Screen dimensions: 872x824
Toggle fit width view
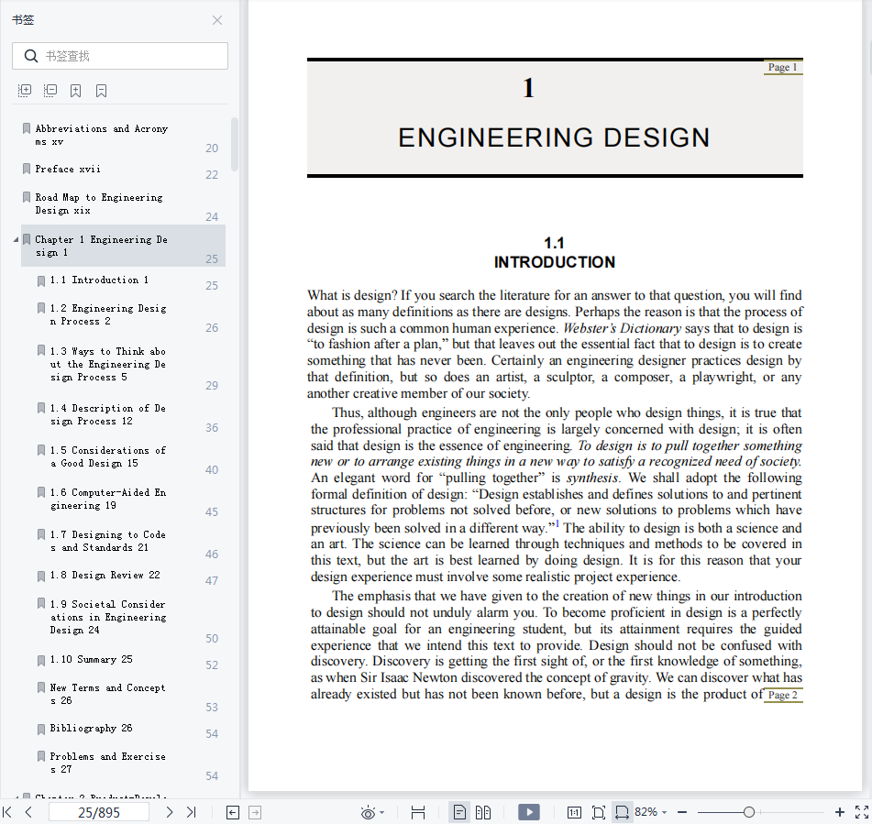point(622,812)
